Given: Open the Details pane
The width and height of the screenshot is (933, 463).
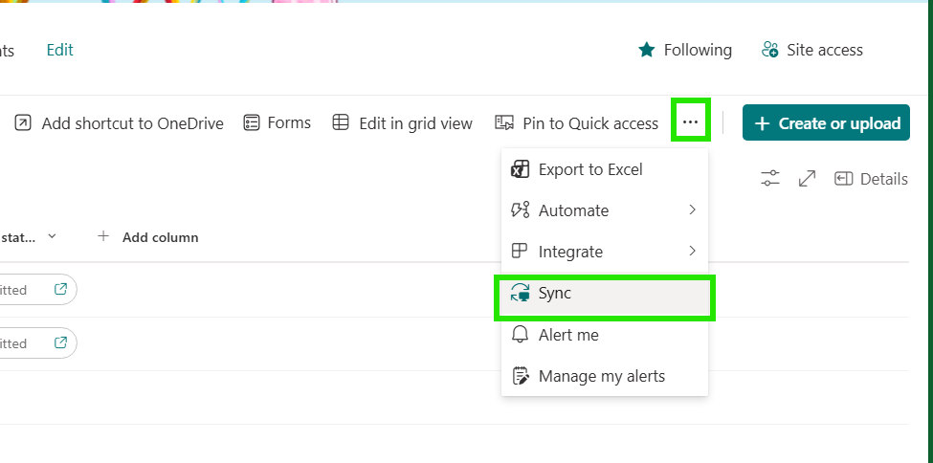Looking at the screenshot, I should (871, 179).
